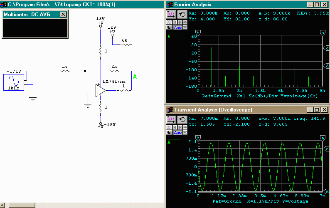
Task: Click the oscilloscope waveform graph icon
Action: click(171, 119)
